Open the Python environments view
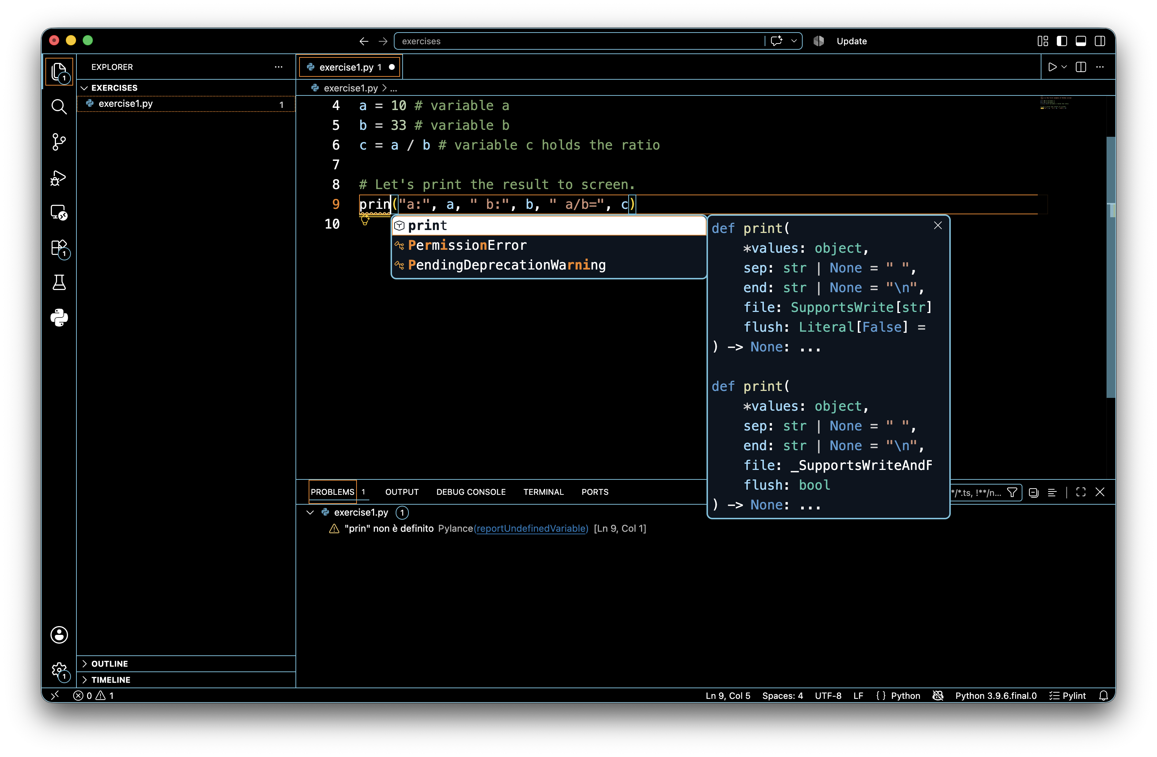 coord(59,318)
